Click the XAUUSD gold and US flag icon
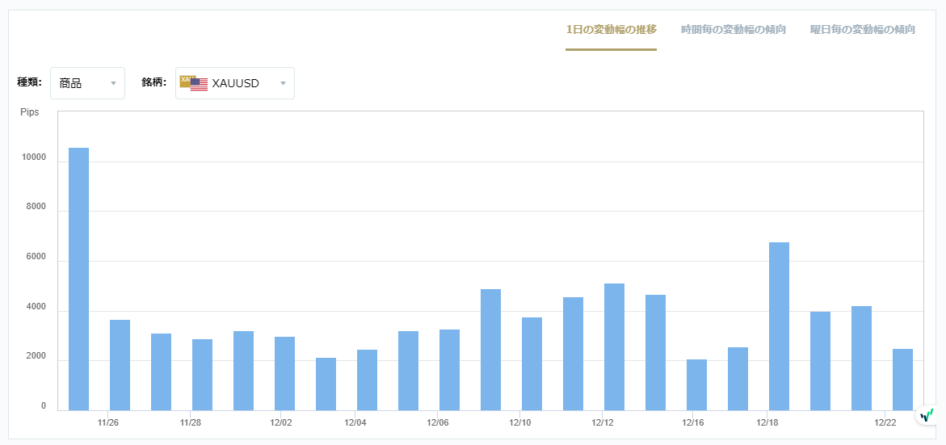The width and height of the screenshot is (946, 445). 194,83
